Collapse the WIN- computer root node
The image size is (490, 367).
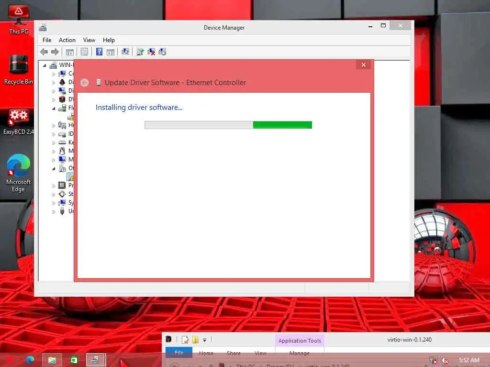pyautogui.click(x=45, y=65)
